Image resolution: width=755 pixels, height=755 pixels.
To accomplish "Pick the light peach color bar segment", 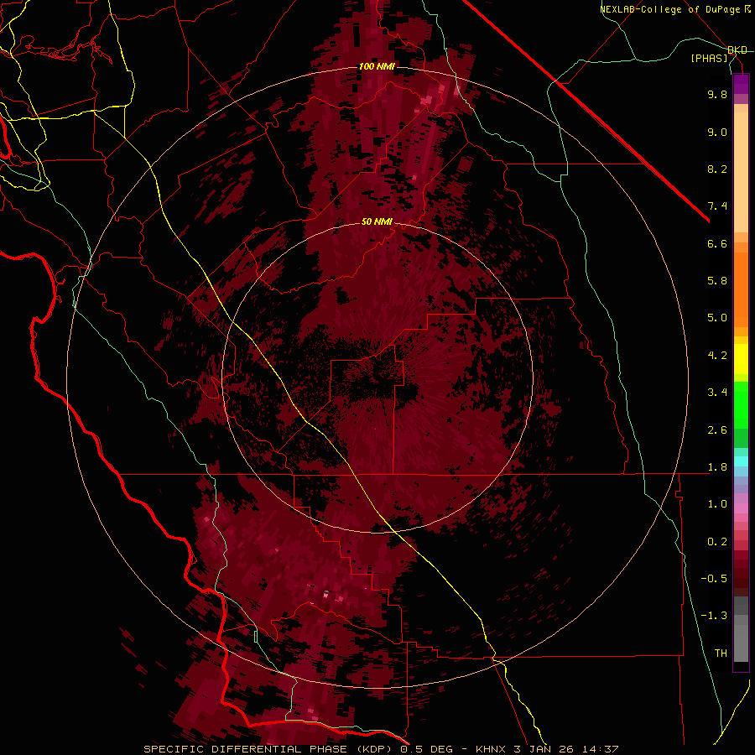I will pos(741,172).
